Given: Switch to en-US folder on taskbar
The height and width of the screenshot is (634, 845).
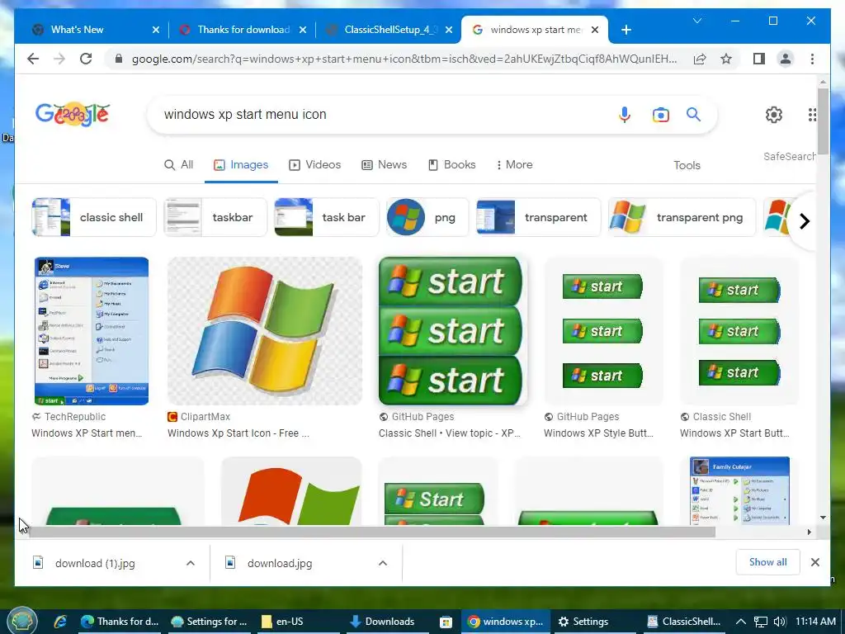Looking at the screenshot, I should coord(282,622).
